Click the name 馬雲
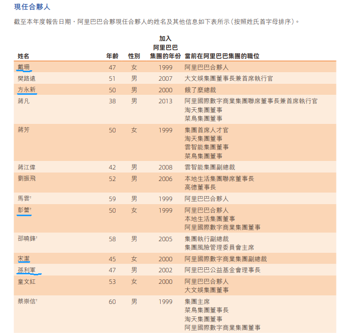The image size is (337, 333). (x=24, y=198)
